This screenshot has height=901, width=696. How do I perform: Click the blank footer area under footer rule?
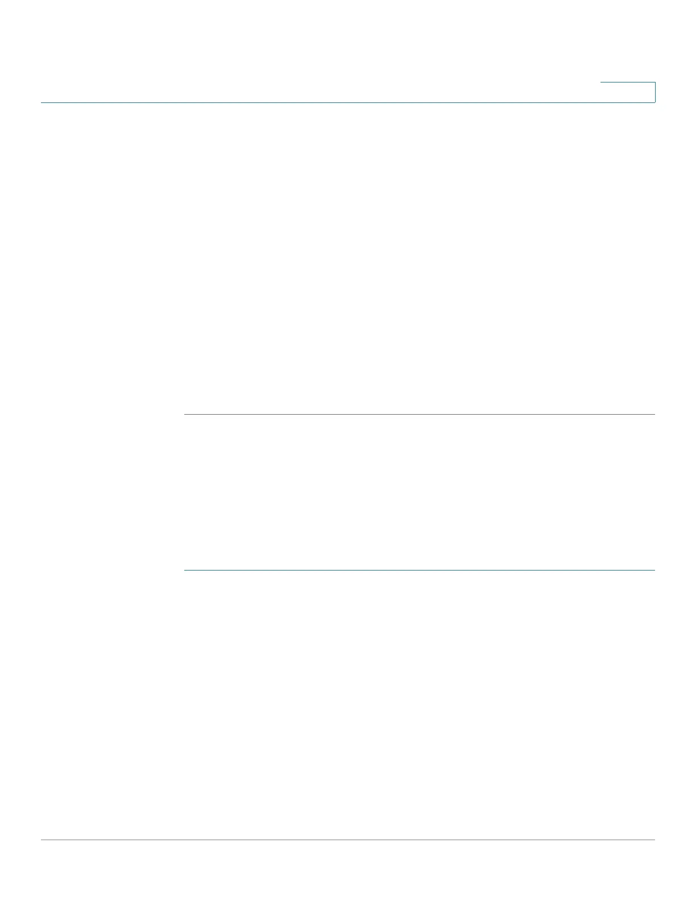(x=348, y=870)
